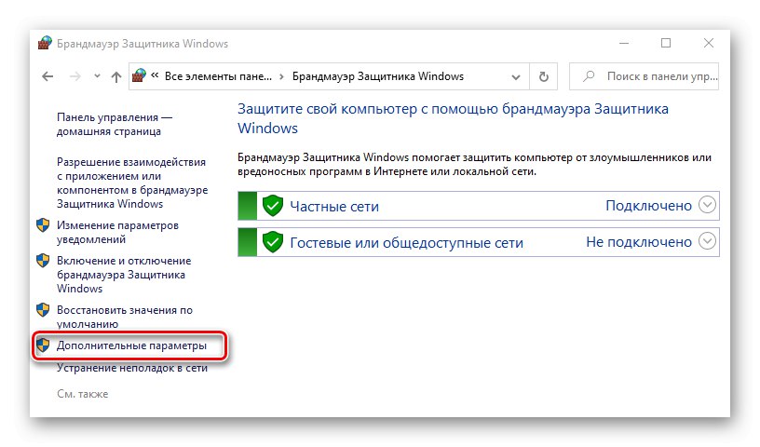Click 'Восстановить значения по умолчанию'
760x447 pixels.
125,317
